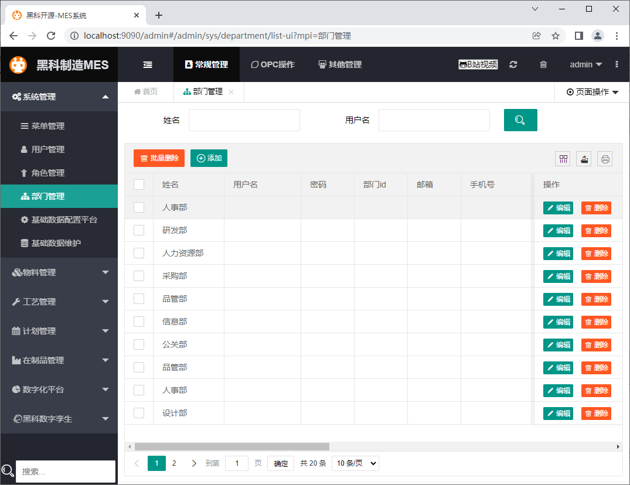
Task: Toggle the select-all checkbox in table header
Action: (139, 185)
